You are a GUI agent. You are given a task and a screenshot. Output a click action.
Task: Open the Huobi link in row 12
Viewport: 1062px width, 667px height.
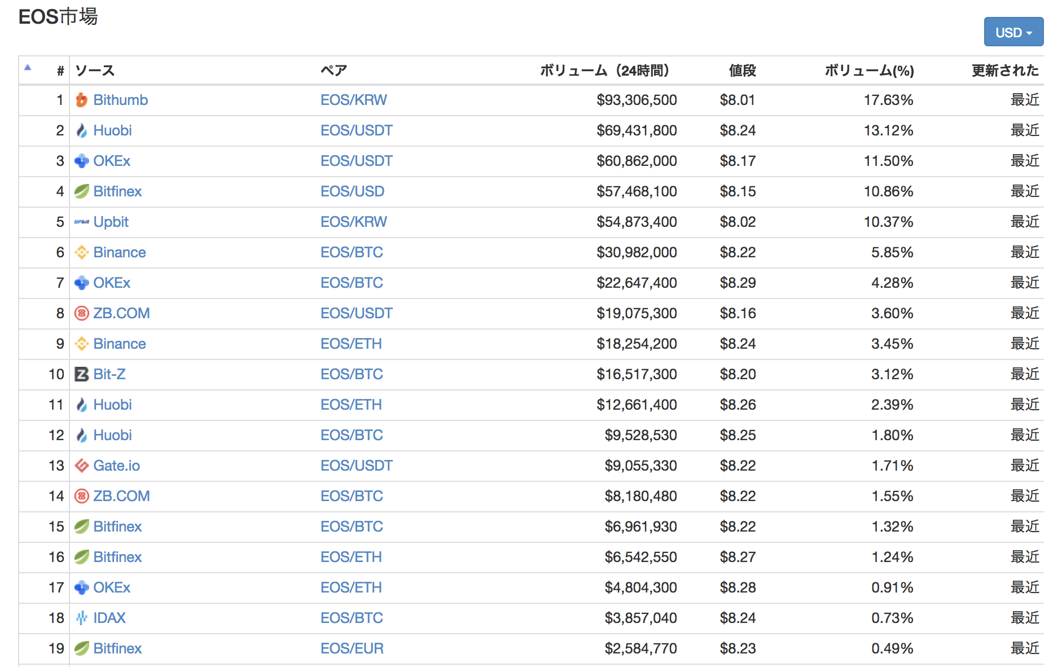(112, 435)
